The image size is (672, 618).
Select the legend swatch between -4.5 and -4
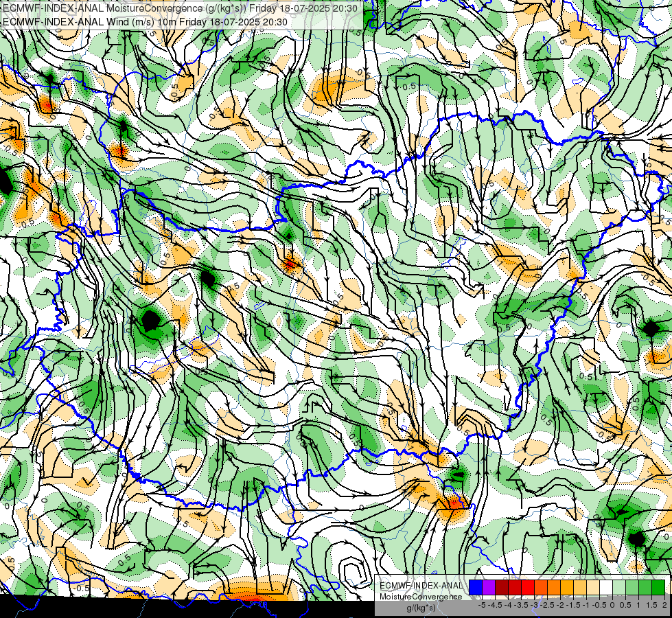pos(502,588)
